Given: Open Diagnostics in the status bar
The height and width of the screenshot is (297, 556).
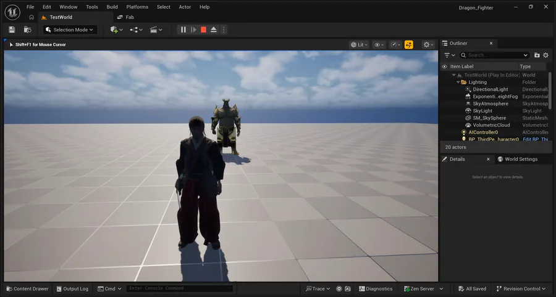Looking at the screenshot, I should click(x=376, y=289).
